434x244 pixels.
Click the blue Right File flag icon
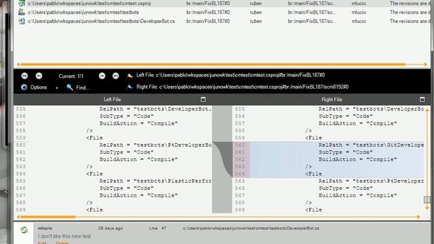(x=130, y=87)
